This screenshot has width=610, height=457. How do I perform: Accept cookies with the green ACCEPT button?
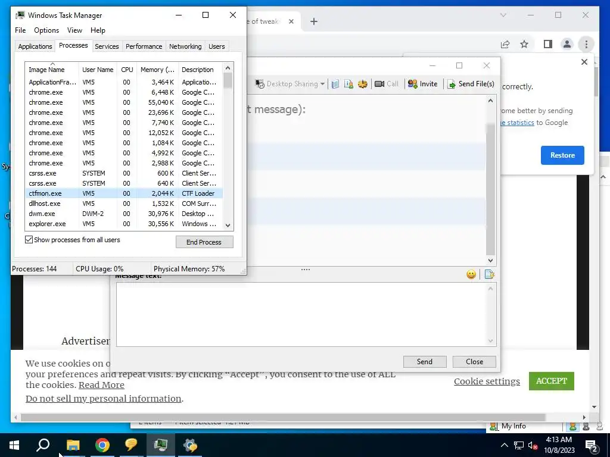click(551, 381)
